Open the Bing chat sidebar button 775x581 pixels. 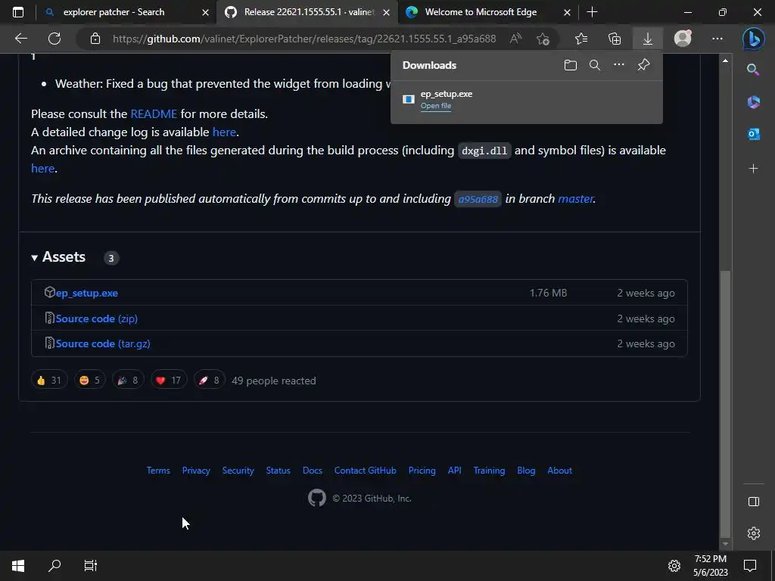pos(753,39)
